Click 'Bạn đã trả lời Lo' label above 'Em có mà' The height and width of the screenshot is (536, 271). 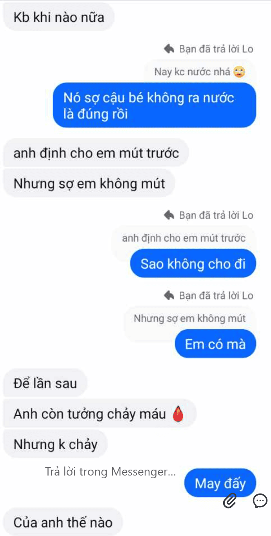(x=216, y=295)
